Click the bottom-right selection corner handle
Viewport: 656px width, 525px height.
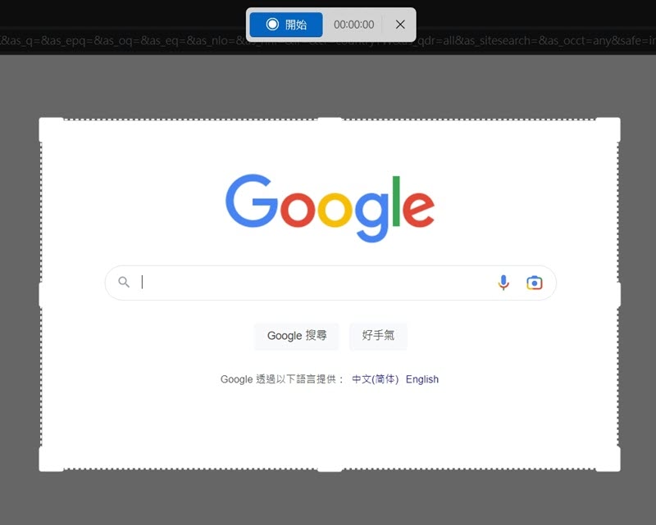pos(608,459)
